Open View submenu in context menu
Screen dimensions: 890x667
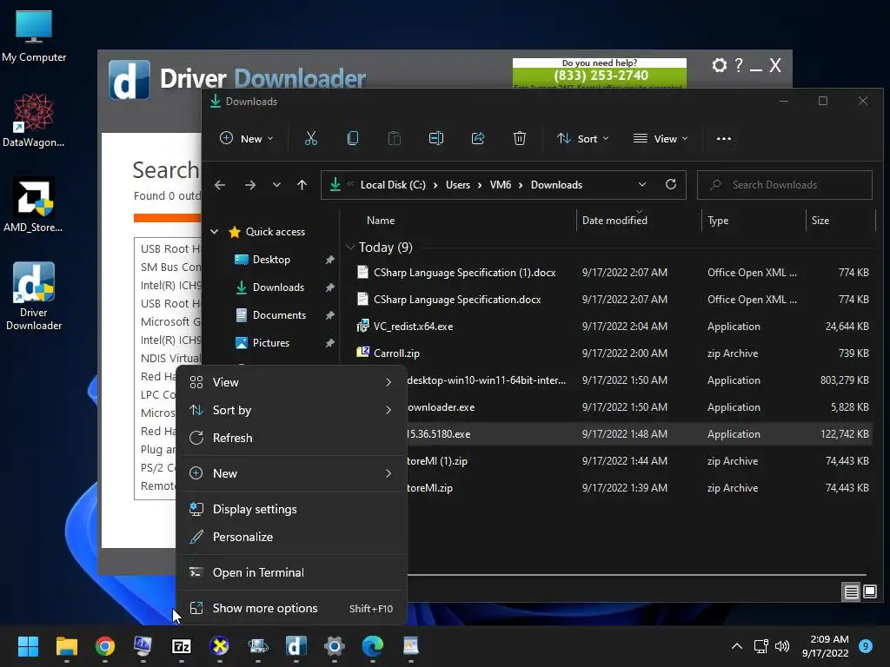(x=292, y=382)
